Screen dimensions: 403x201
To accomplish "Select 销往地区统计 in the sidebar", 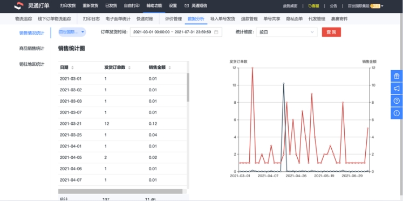I will pos(32,64).
